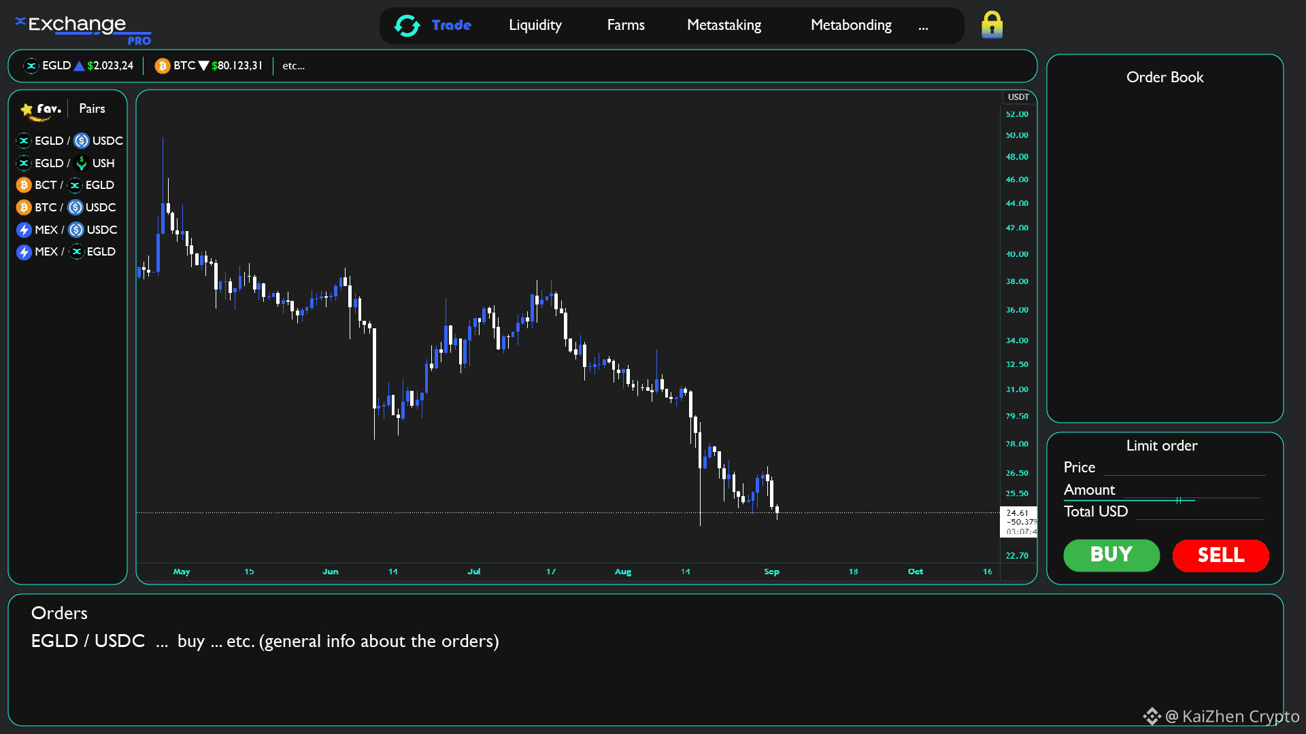Click the gold star favorites icon
This screenshot has height=734, width=1306.
tap(27, 109)
